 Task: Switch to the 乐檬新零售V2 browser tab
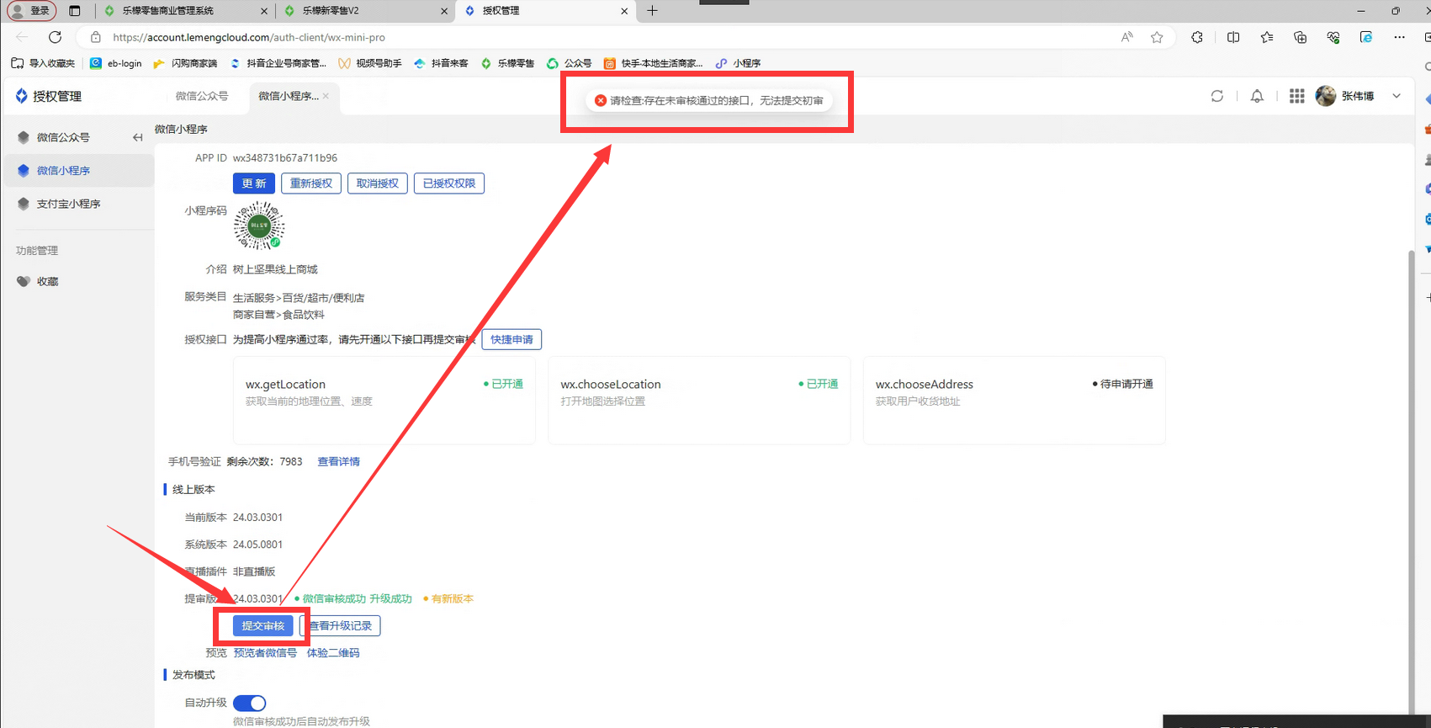tap(364, 11)
